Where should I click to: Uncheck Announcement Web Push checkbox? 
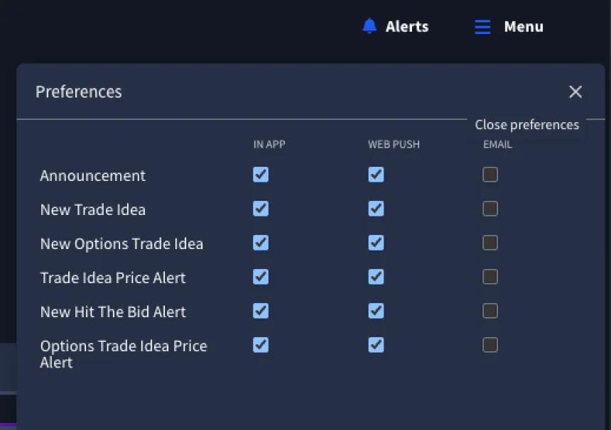[376, 175]
